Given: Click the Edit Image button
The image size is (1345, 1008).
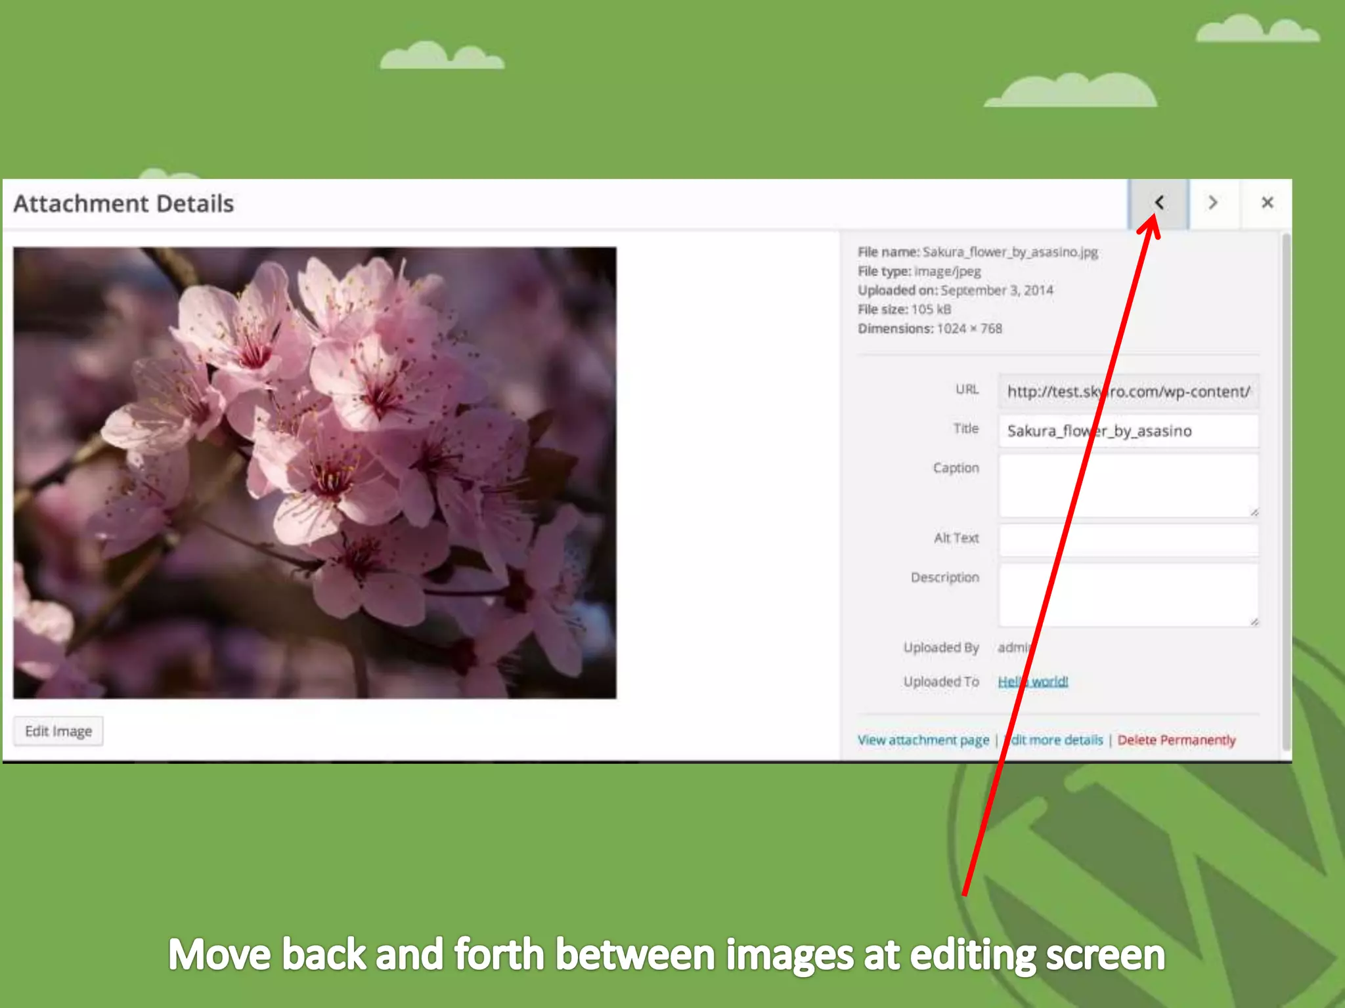Looking at the screenshot, I should click(x=58, y=731).
